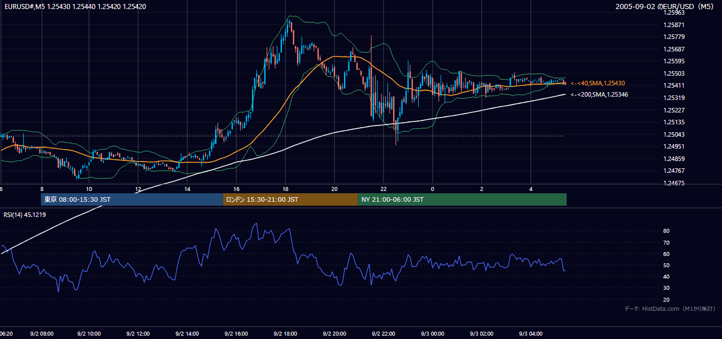
Task: Click the 9/2 12:00 date axis label
Action: click(x=138, y=334)
